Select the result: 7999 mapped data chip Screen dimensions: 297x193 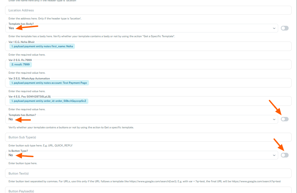[21, 64]
